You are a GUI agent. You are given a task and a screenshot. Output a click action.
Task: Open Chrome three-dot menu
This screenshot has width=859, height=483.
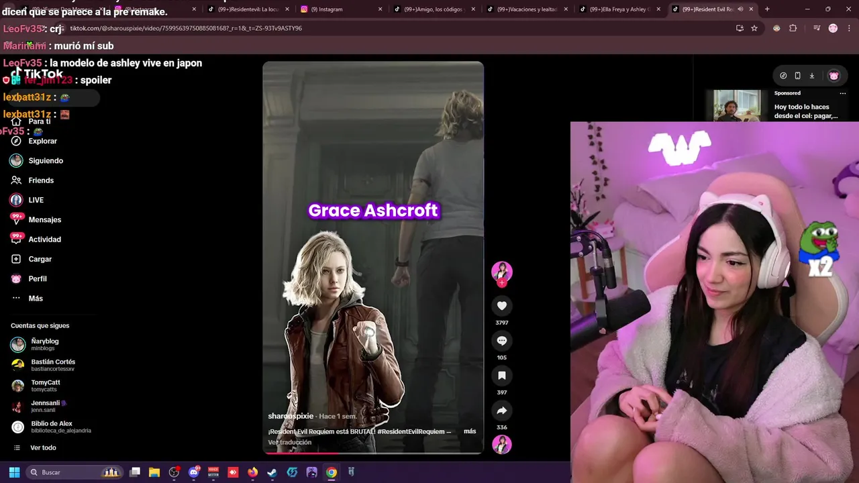[x=849, y=28]
